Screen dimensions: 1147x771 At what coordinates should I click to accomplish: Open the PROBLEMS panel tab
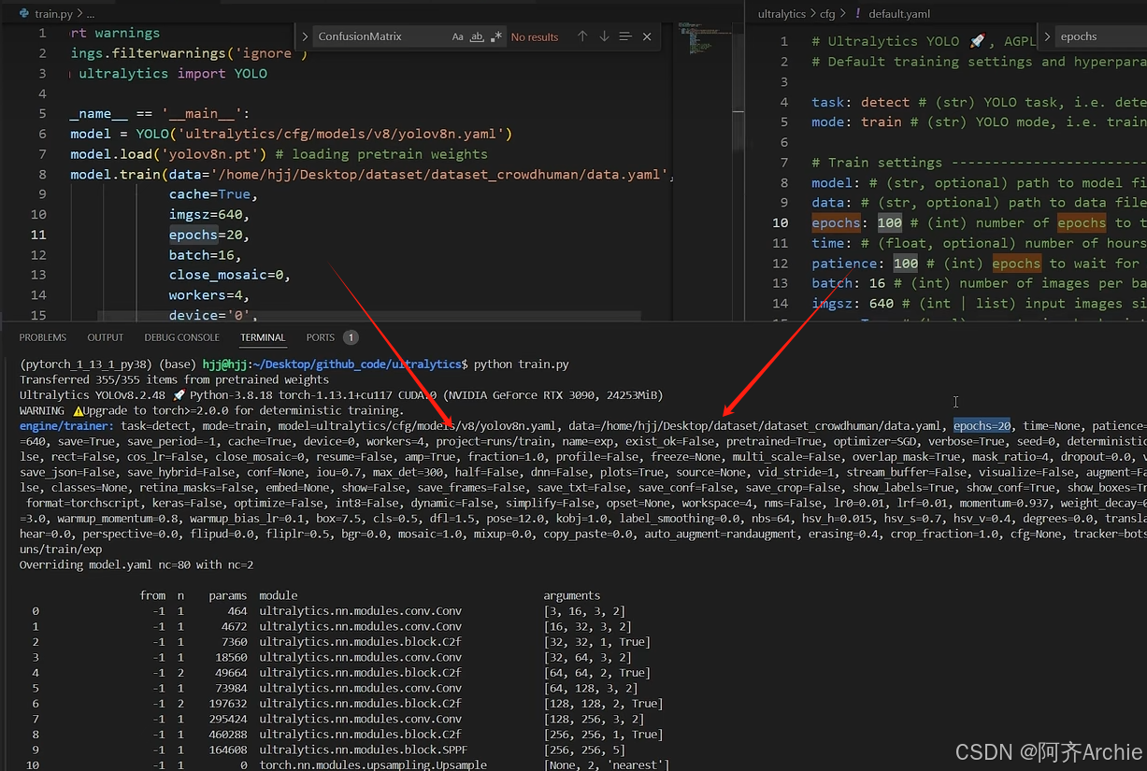43,337
